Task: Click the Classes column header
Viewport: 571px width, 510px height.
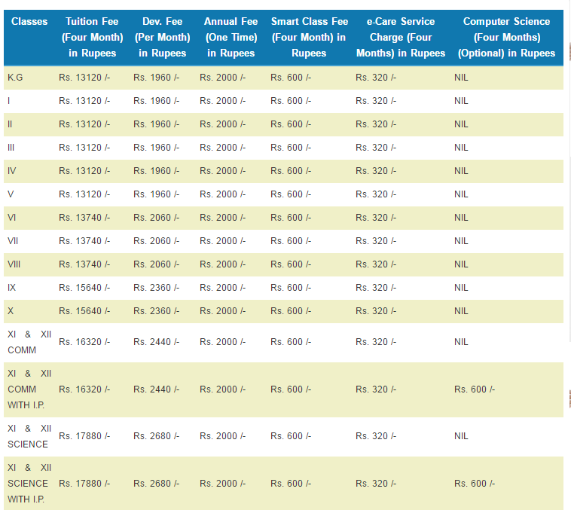Action: [29, 21]
